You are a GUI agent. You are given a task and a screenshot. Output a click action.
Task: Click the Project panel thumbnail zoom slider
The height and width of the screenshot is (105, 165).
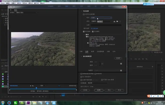point(14,97)
